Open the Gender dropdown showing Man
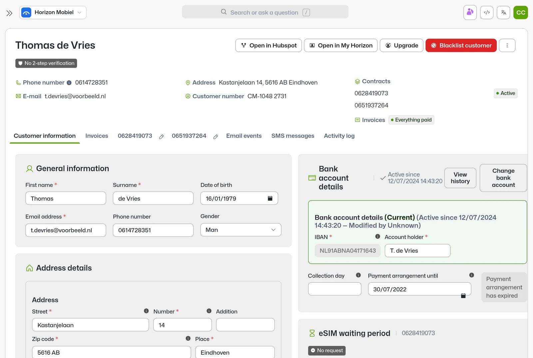Screen dimensions: 533x358 point(241,230)
